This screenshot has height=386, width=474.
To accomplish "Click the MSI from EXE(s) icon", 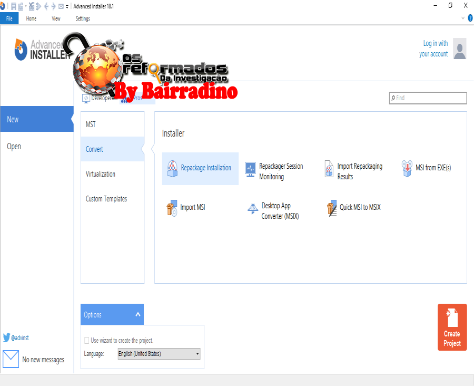I will 407,168.
